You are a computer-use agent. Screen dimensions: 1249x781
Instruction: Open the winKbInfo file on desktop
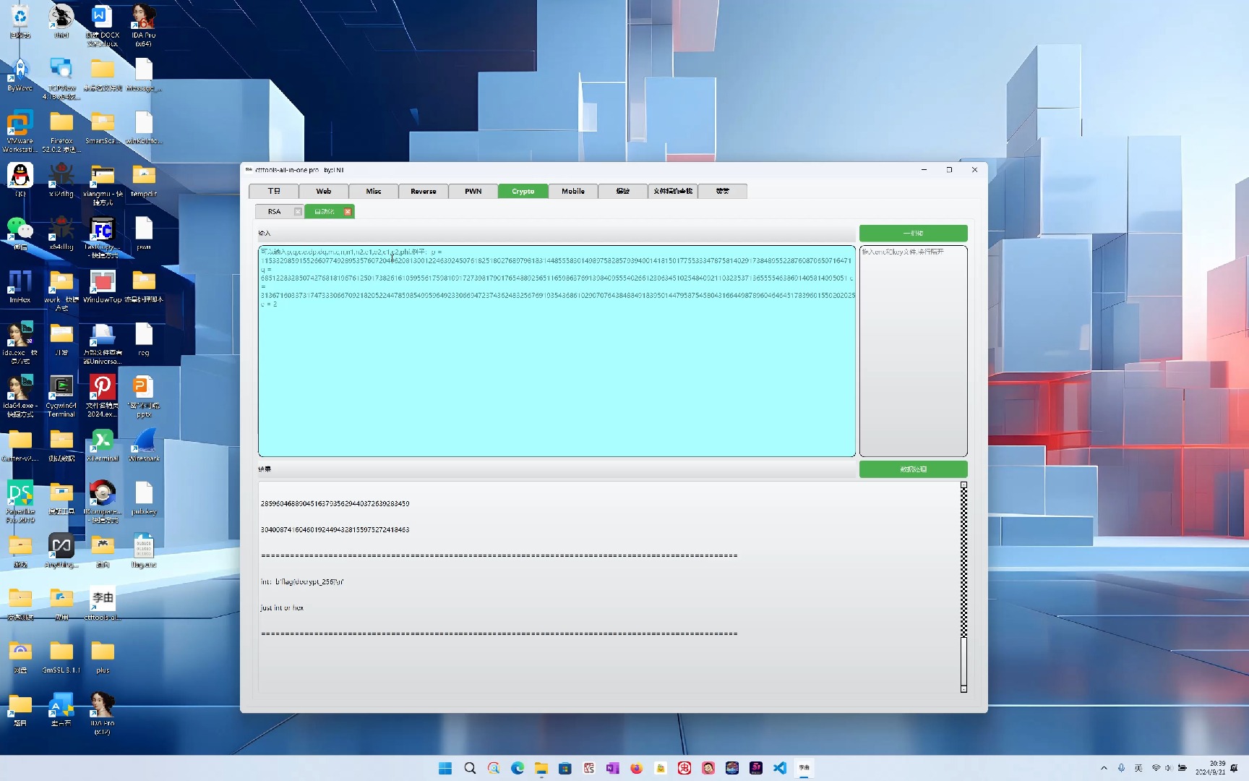(x=144, y=127)
